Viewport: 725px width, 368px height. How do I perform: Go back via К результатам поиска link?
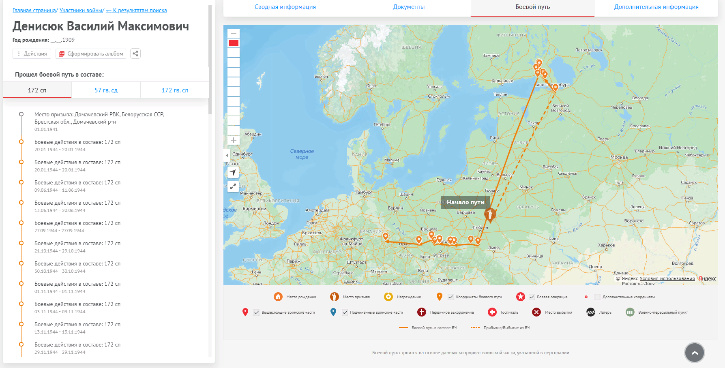(x=136, y=11)
